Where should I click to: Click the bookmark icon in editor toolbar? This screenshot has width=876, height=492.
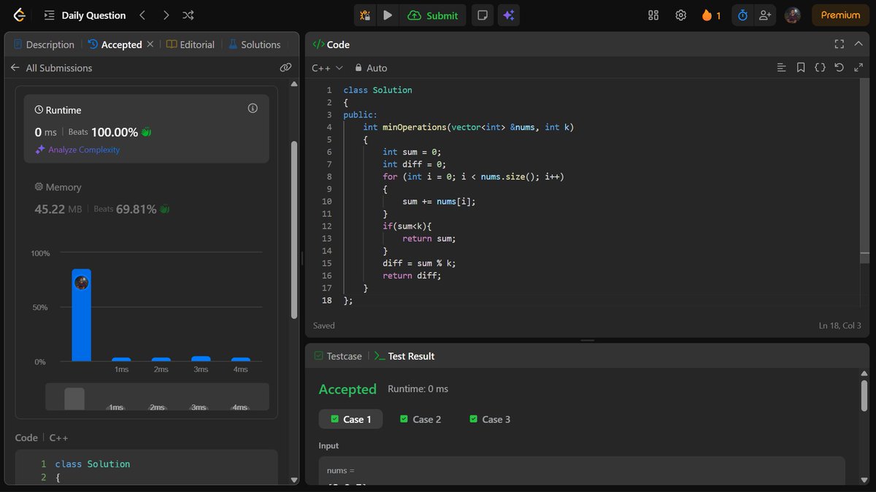801,68
